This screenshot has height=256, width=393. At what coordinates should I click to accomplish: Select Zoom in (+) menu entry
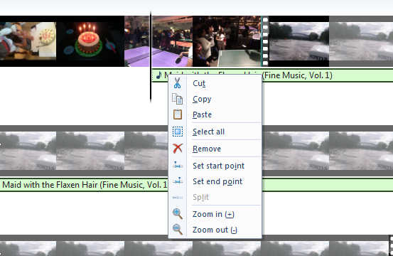click(215, 214)
